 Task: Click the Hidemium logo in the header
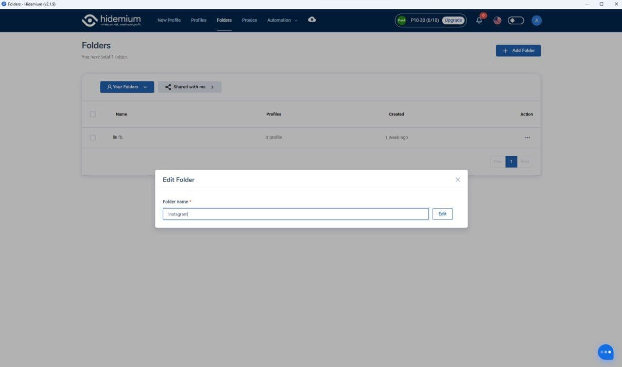(x=111, y=20)
